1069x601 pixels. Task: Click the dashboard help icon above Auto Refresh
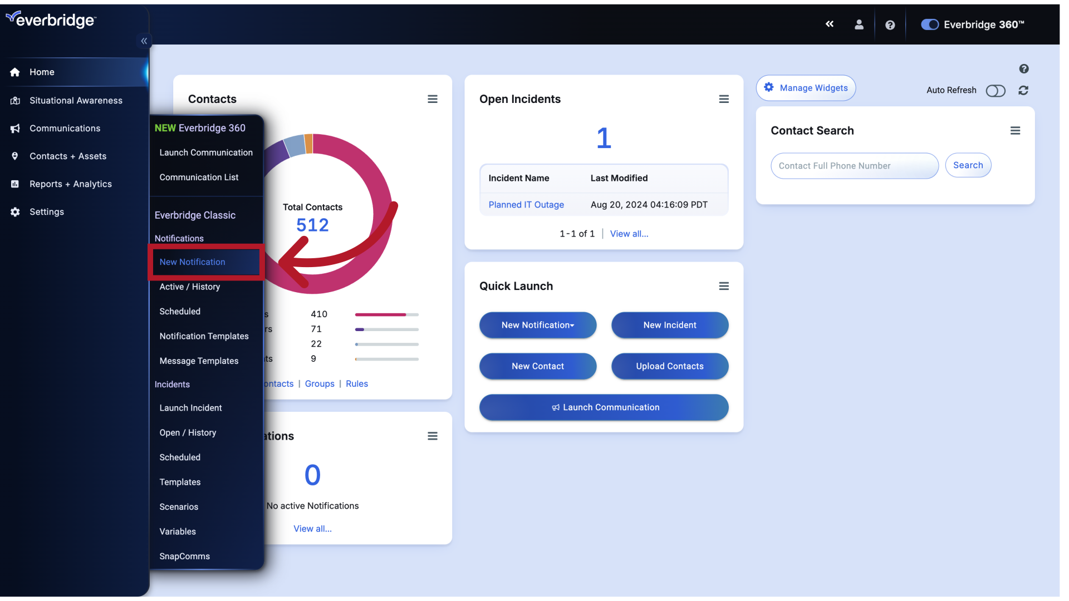(1024, 69)
